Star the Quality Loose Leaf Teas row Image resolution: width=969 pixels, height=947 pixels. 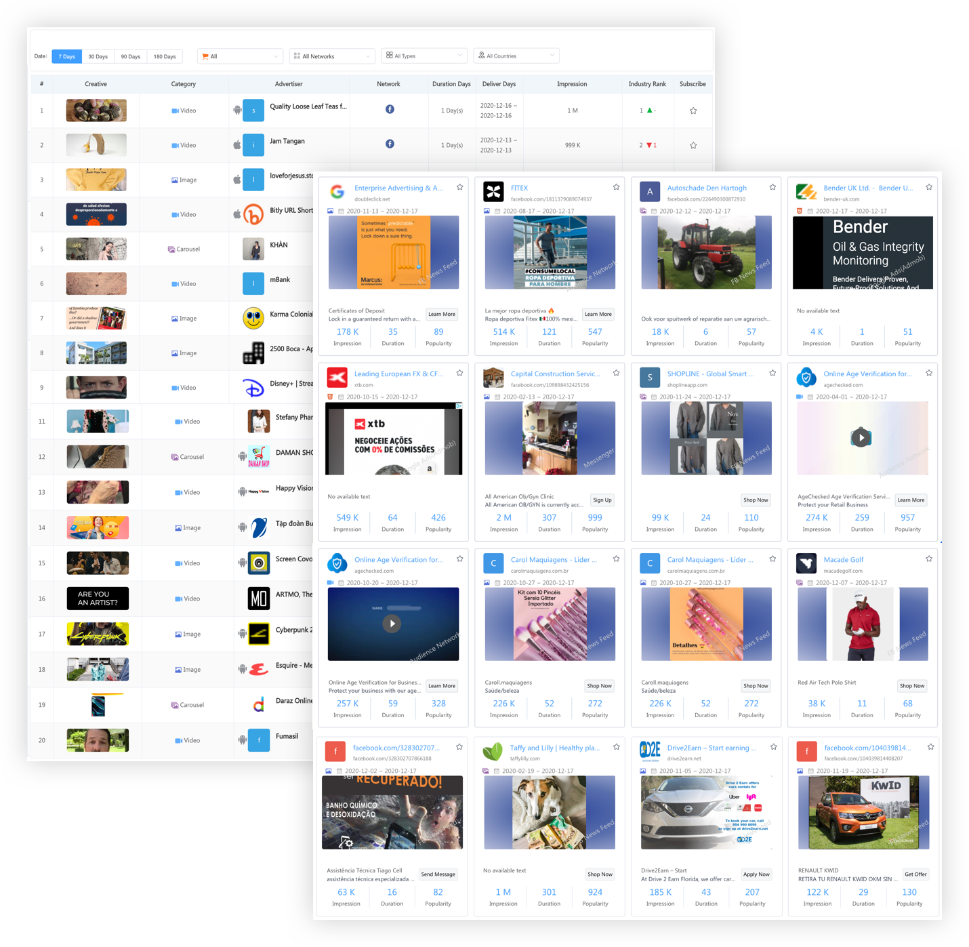point(693,110)
